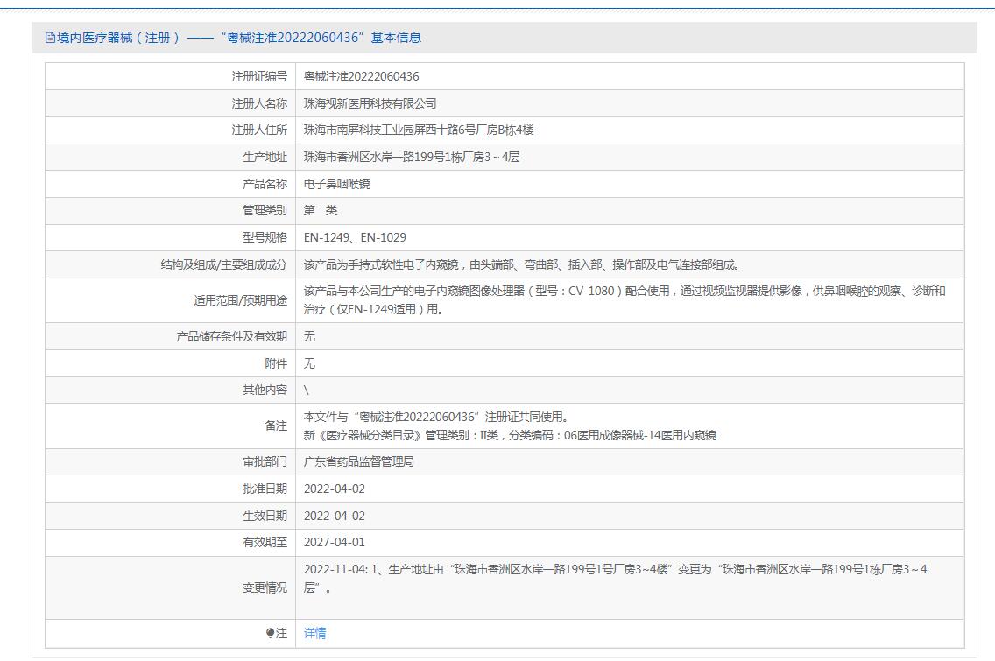This screenshot has height=661, width=995.
Task: Click the remarks text about 医疗器械分类目录
Action: point(510,435)
